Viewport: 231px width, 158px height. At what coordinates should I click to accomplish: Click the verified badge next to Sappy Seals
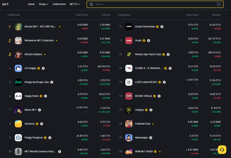click(41, 96)
